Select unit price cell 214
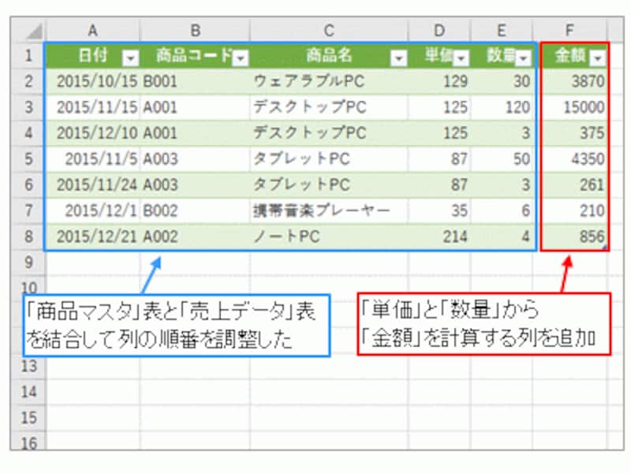Screen dimensions: 631x473 tap(439, 236)
